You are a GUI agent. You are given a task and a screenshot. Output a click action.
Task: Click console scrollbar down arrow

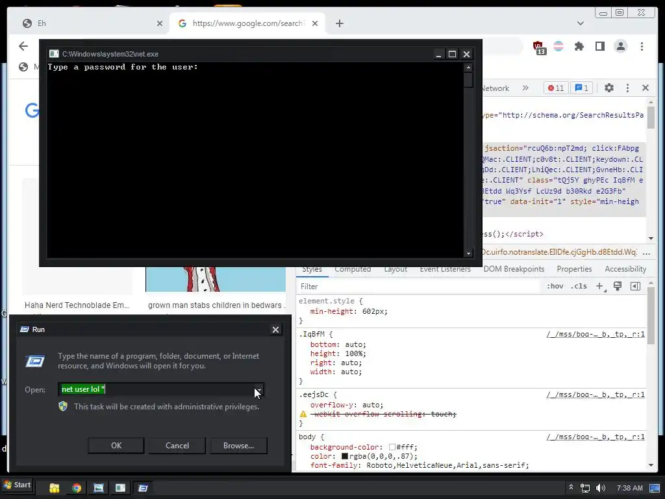point(468,253)
